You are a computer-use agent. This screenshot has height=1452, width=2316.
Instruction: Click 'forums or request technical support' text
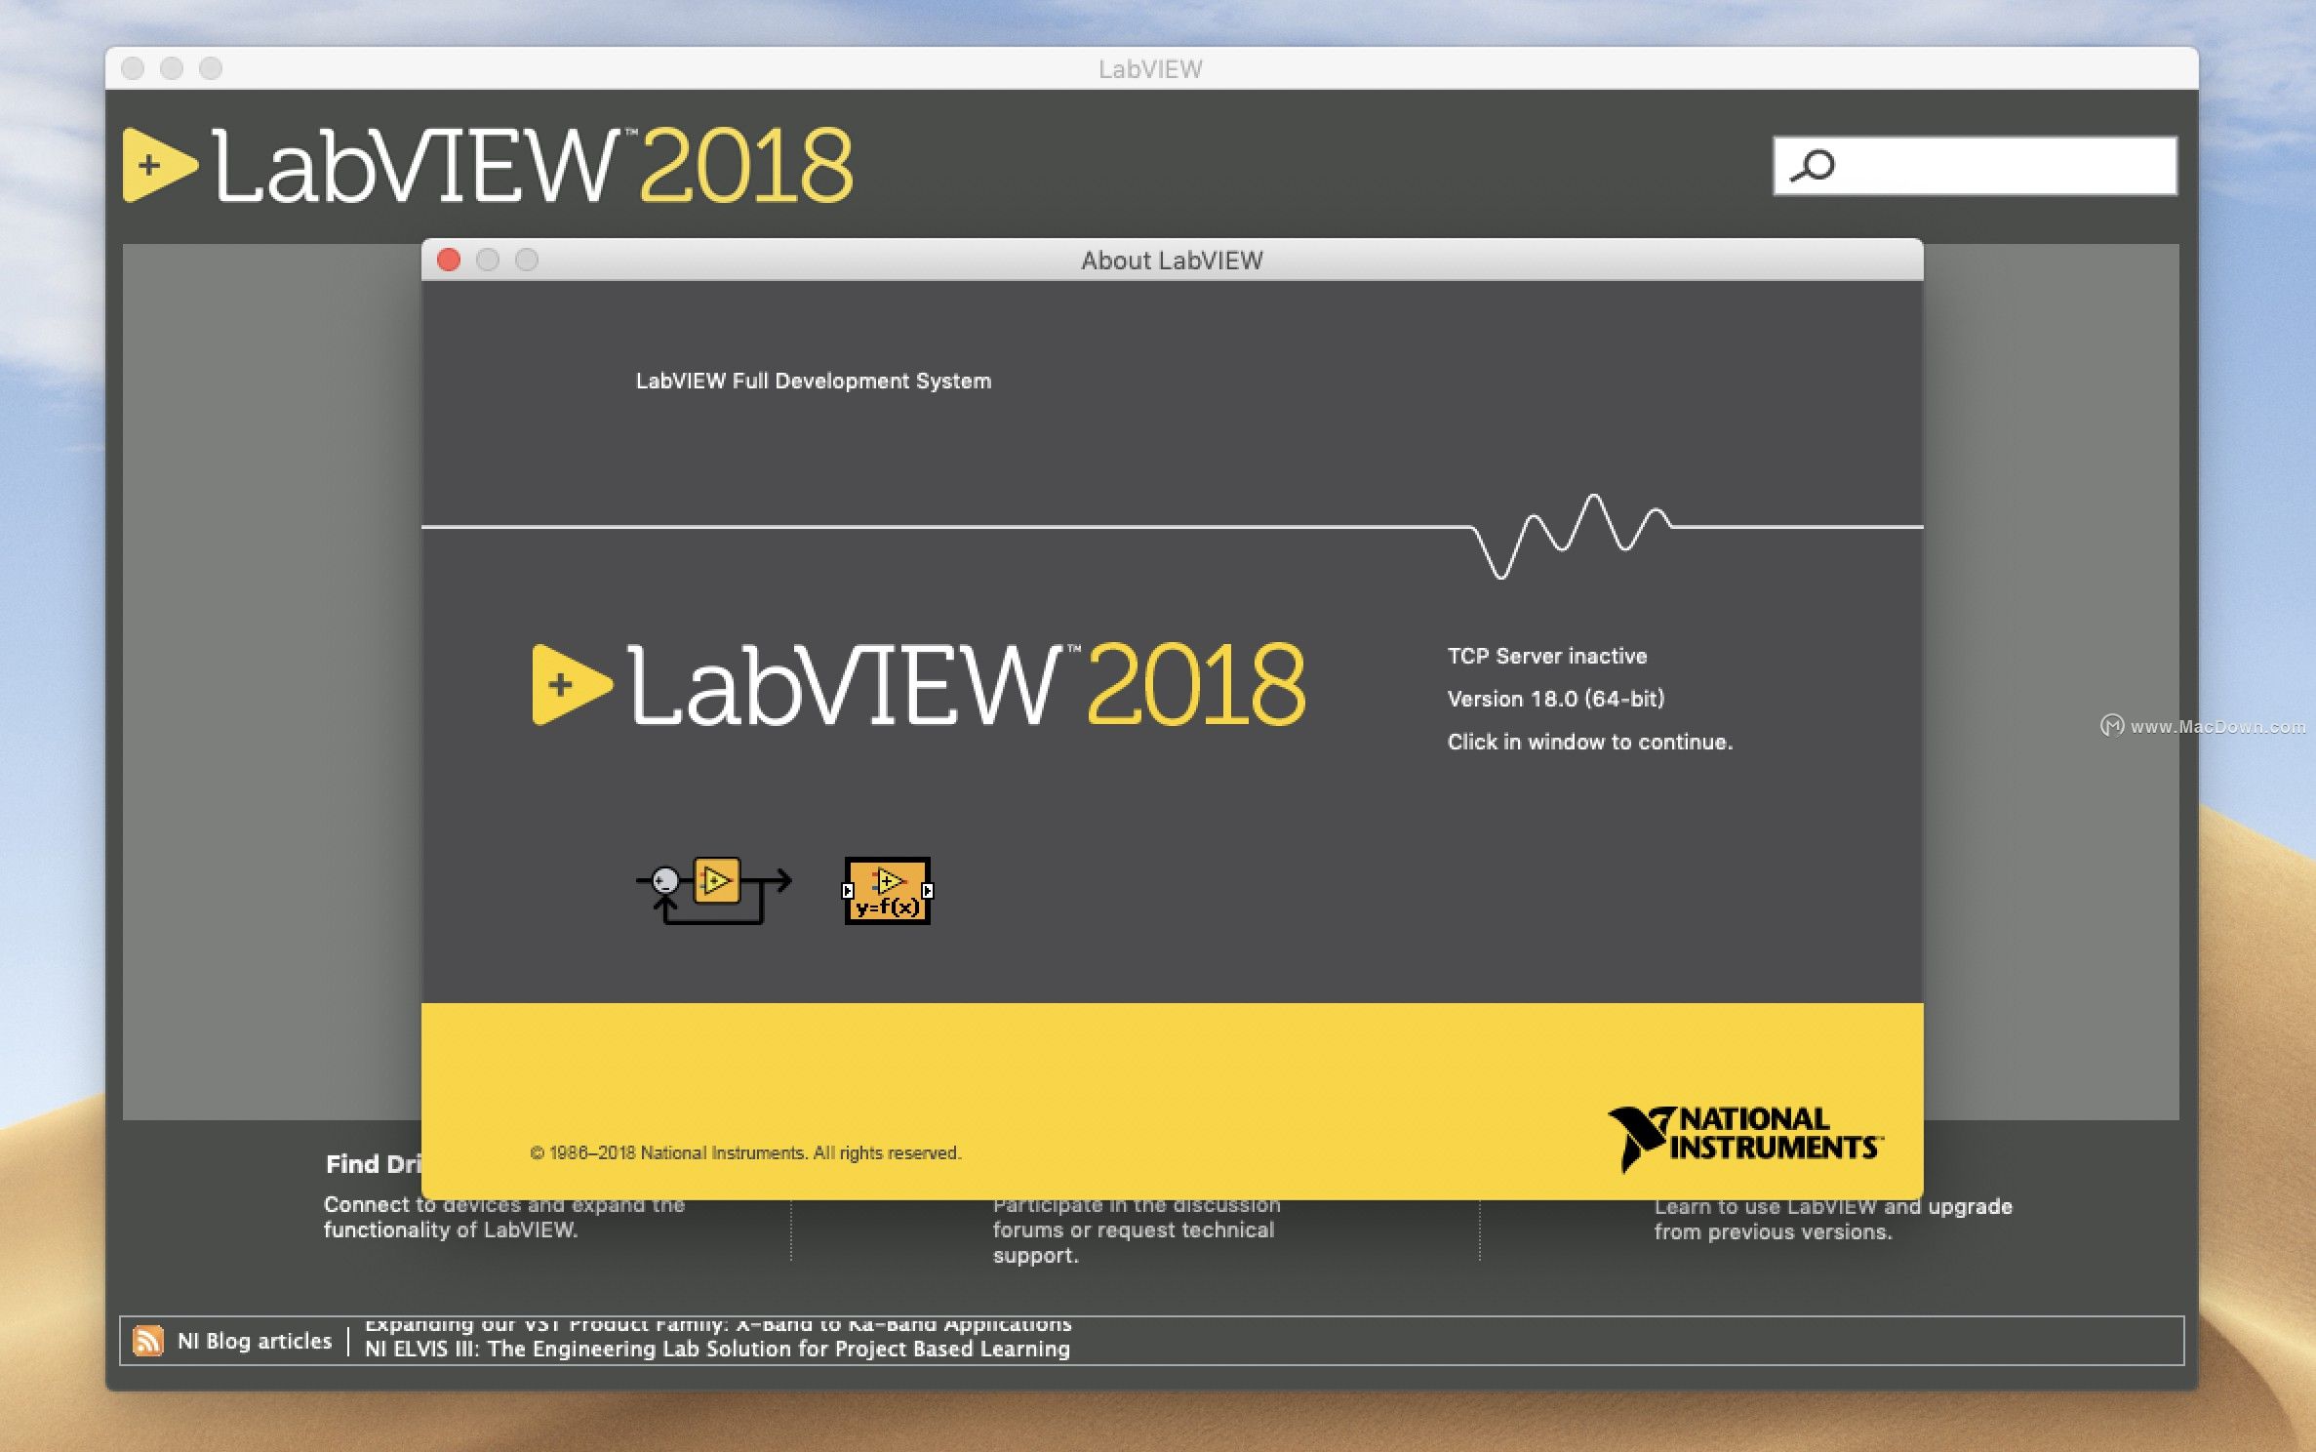tap(1134, 1242)
